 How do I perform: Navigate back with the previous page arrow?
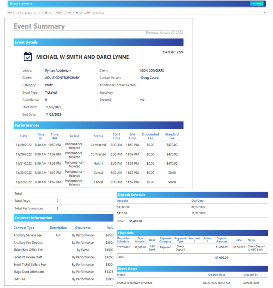pyautogui.click(x=54, y=13)
